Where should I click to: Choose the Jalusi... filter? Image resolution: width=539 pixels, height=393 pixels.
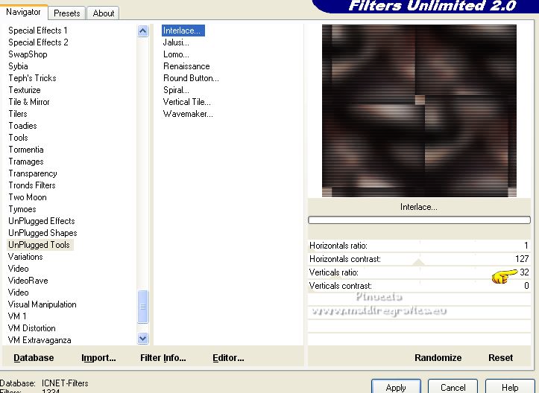pos(176,42)
